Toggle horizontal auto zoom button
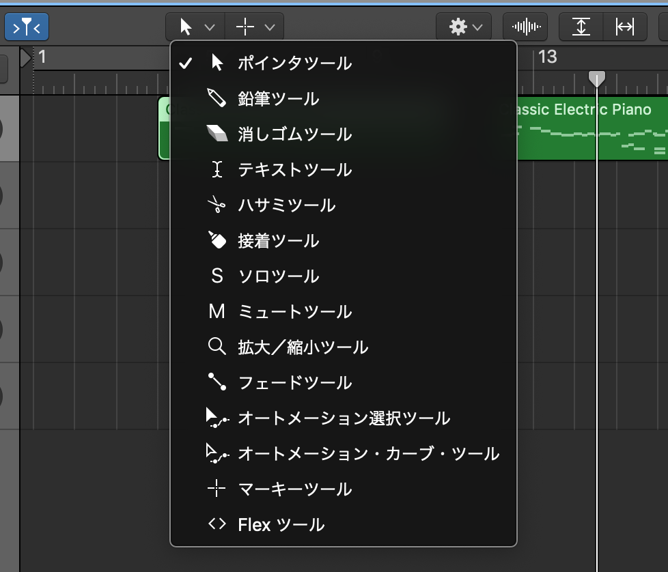Viewport: 668px width, 572px height. pos(624,27)
